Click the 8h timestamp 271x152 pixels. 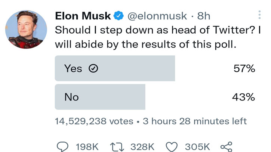point(204,16)
